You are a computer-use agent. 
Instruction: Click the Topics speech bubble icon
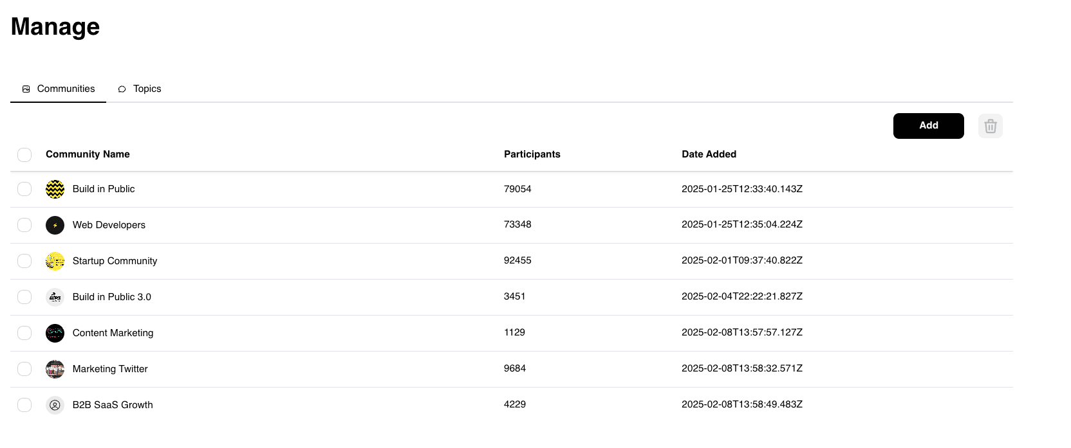click(122, 89)
